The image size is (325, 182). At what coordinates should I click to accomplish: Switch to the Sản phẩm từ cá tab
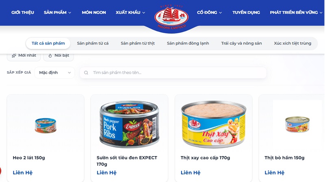[93, 43]
